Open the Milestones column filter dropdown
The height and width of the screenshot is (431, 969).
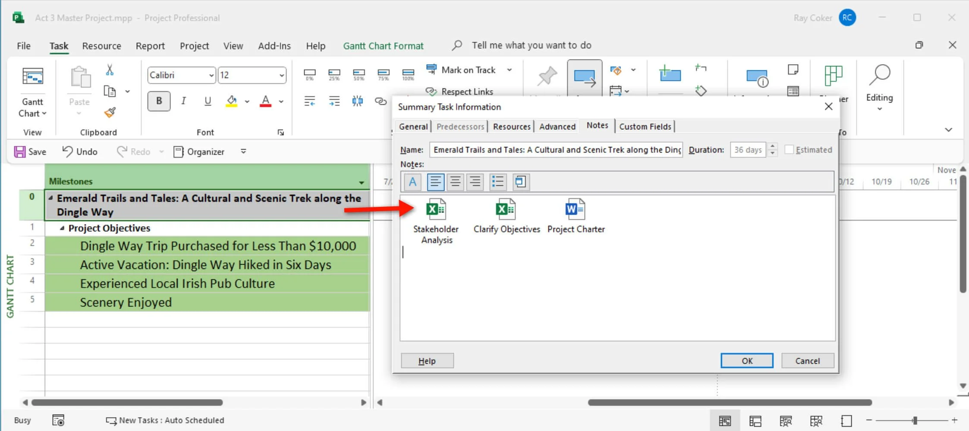tap(361, 182)
